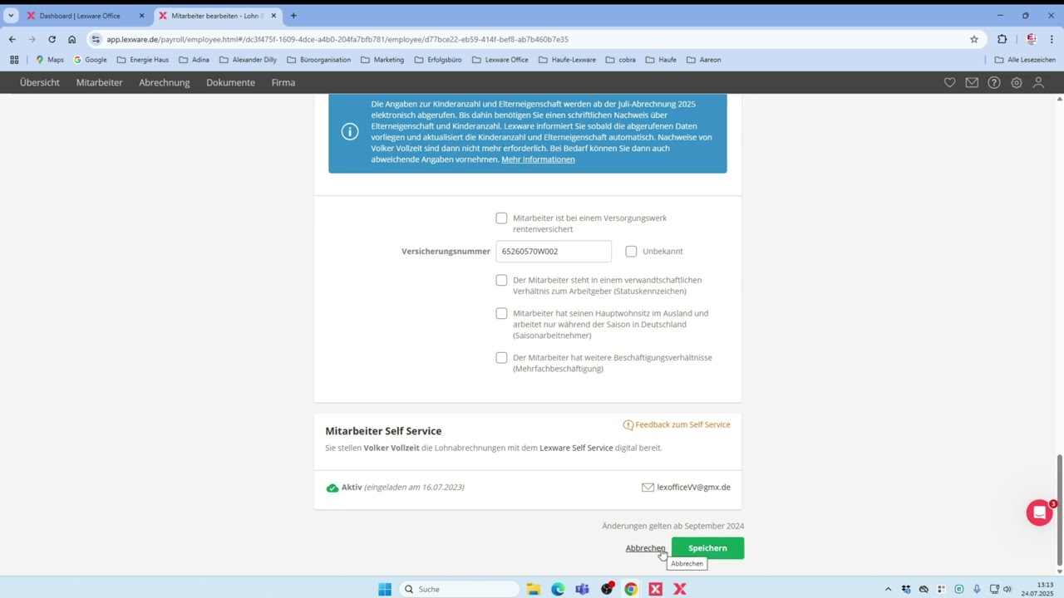Open the Übersicht menu
This screenshot has width=1064, height=598.
click(x=40, y=83)
